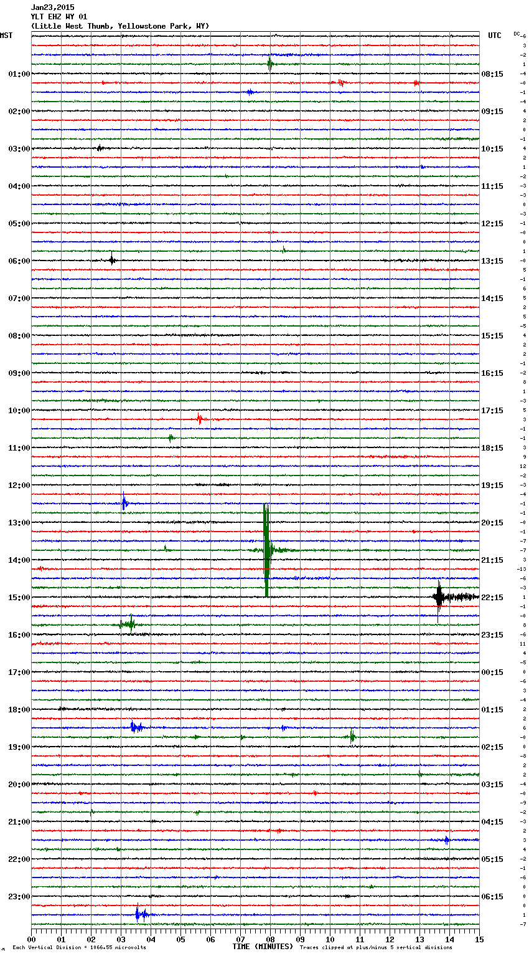Click the DC column header
Viewport: 529px width, 956px height.
517,34
